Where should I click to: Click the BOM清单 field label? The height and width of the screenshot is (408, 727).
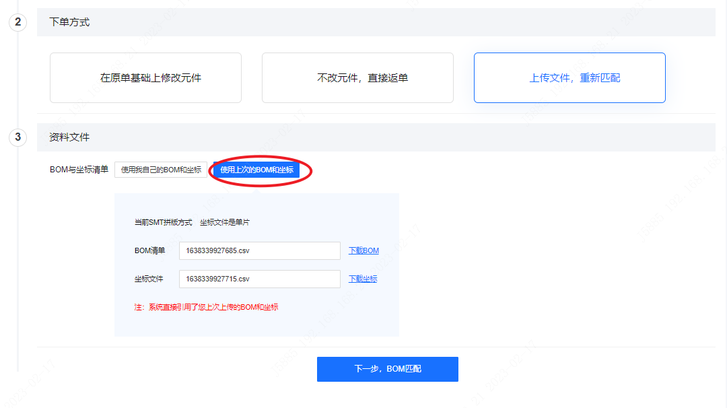click(149, 250)
